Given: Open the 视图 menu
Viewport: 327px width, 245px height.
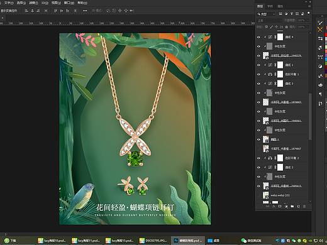Looking at the screenshot, I should coord(56,3).
